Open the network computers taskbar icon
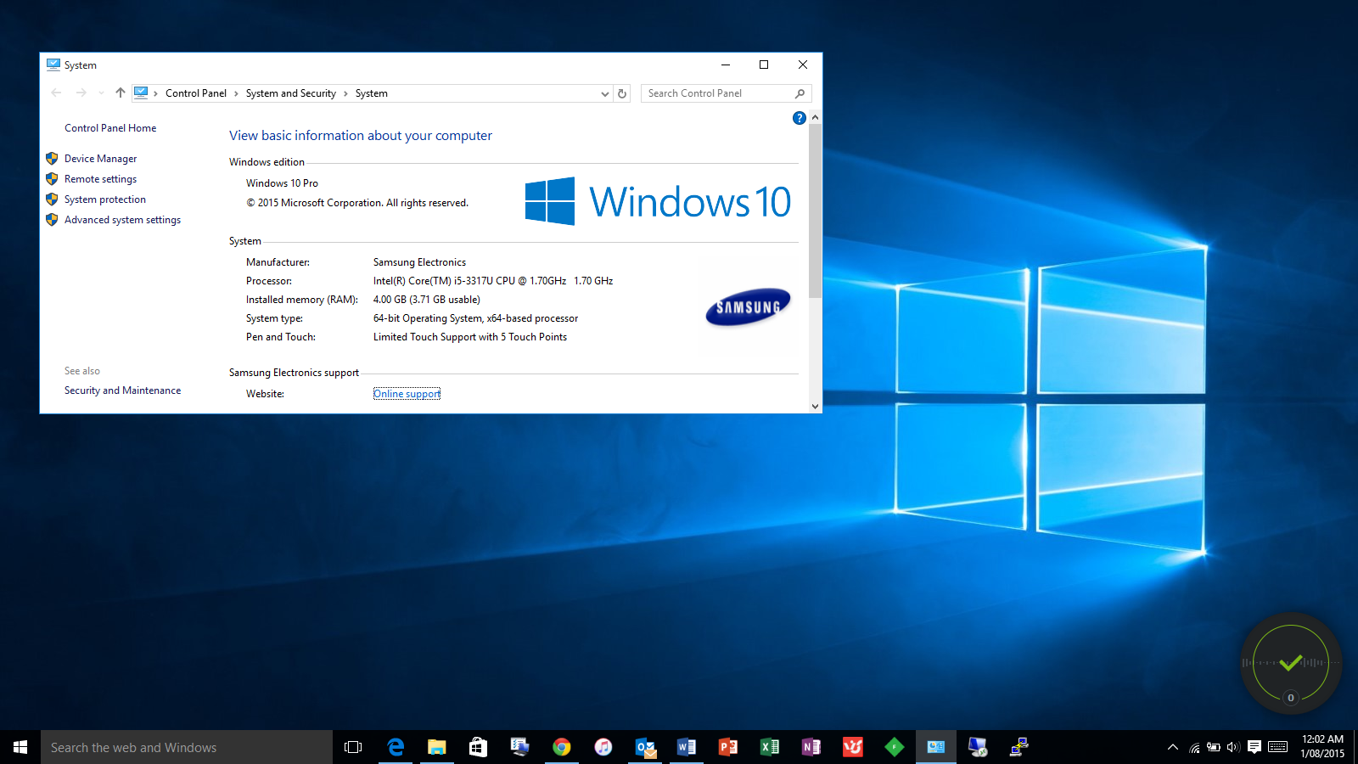This screenshot has width=1358, height=764. (x=1018, y=747)
